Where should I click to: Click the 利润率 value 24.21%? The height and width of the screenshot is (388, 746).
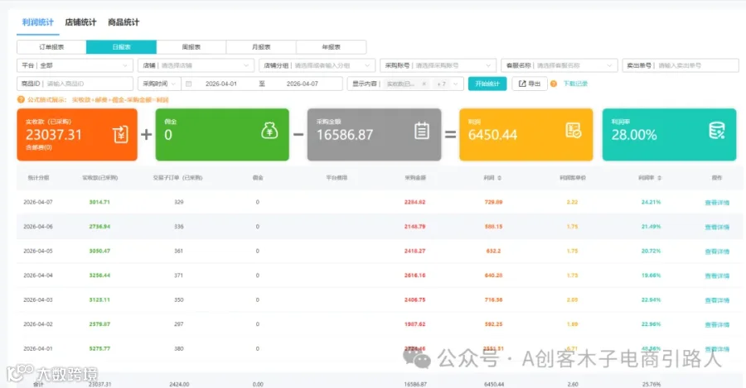(x=651, y=203)
